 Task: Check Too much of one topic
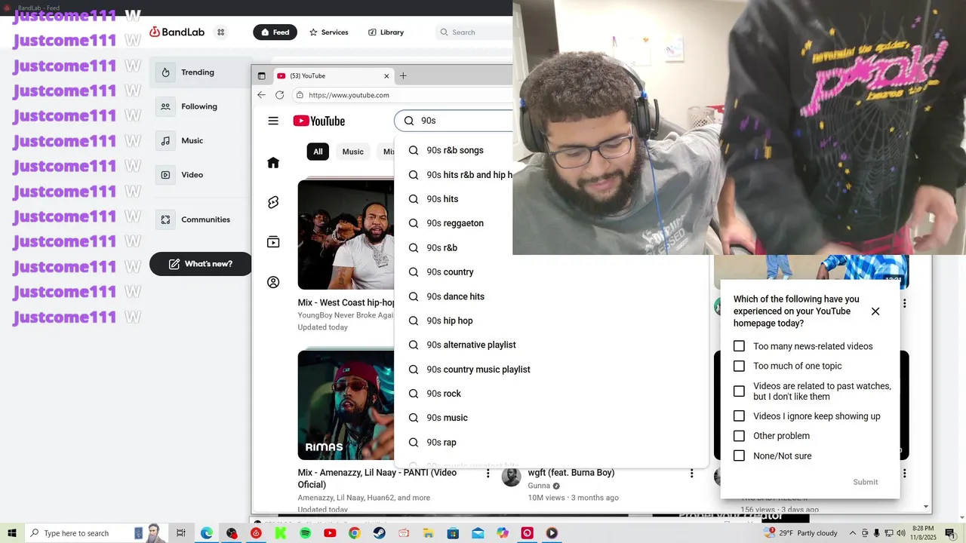(x=739, y=366)
